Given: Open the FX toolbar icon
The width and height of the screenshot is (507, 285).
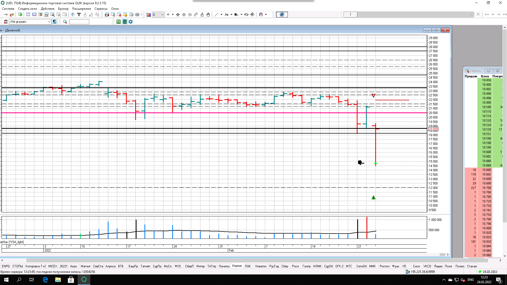Looking at the screenshot, I should pyautogui.click(x=119, y=22).
